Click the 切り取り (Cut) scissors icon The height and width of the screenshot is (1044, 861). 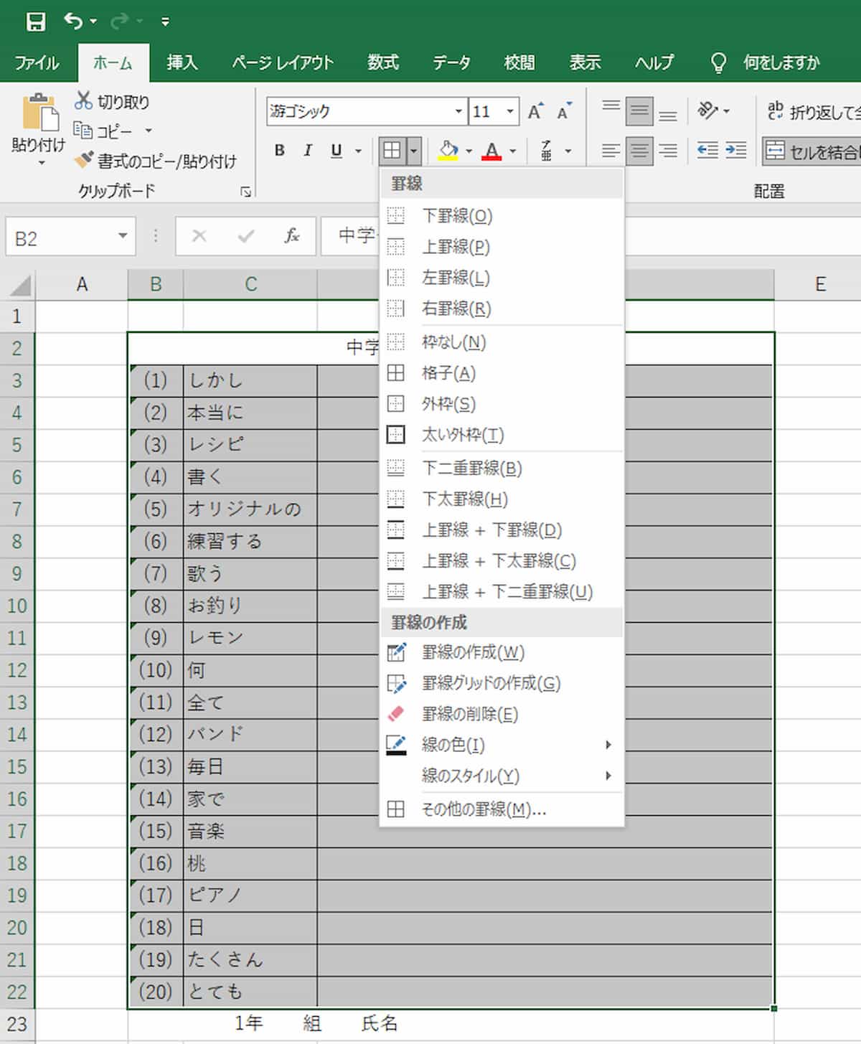(83, 101)
